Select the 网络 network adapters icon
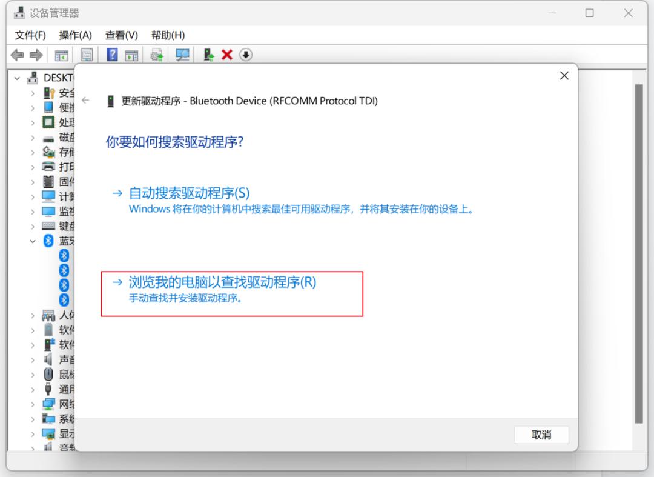 [48, 404]
